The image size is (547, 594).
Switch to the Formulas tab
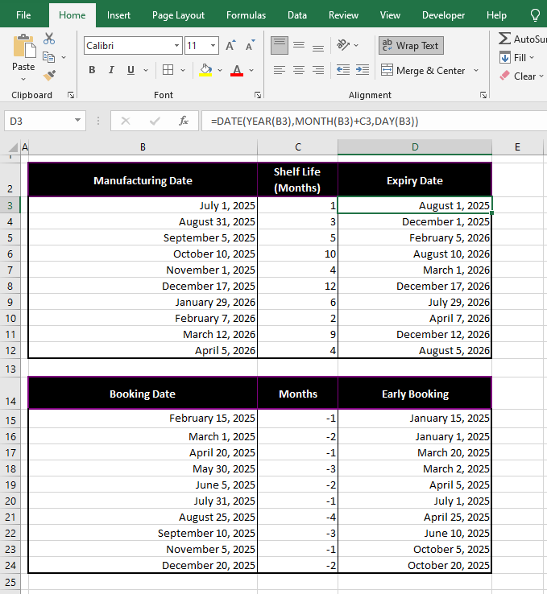[246, 15]
